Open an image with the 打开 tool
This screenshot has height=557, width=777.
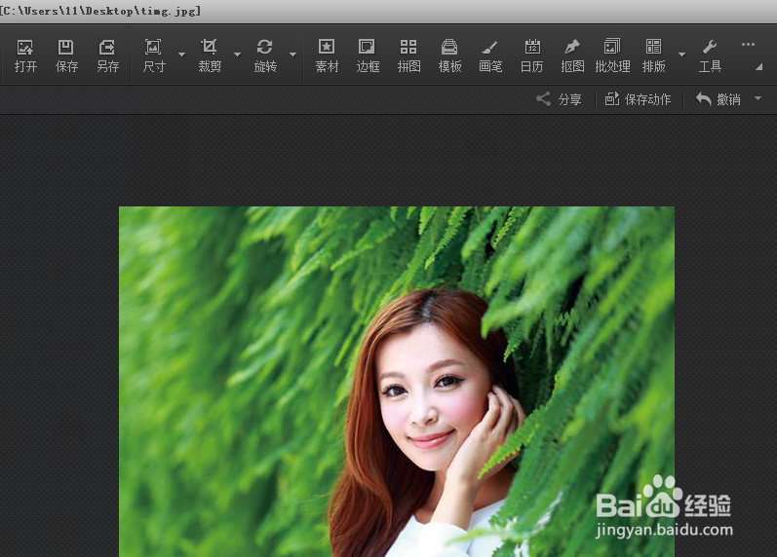coord(25,56)
